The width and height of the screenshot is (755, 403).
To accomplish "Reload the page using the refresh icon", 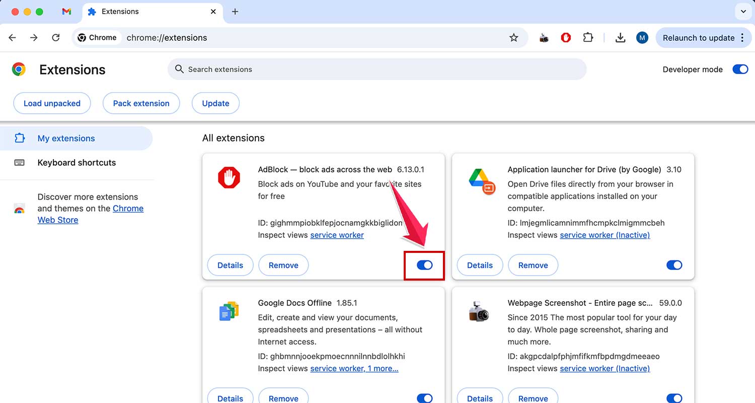I will pos(55,37).
